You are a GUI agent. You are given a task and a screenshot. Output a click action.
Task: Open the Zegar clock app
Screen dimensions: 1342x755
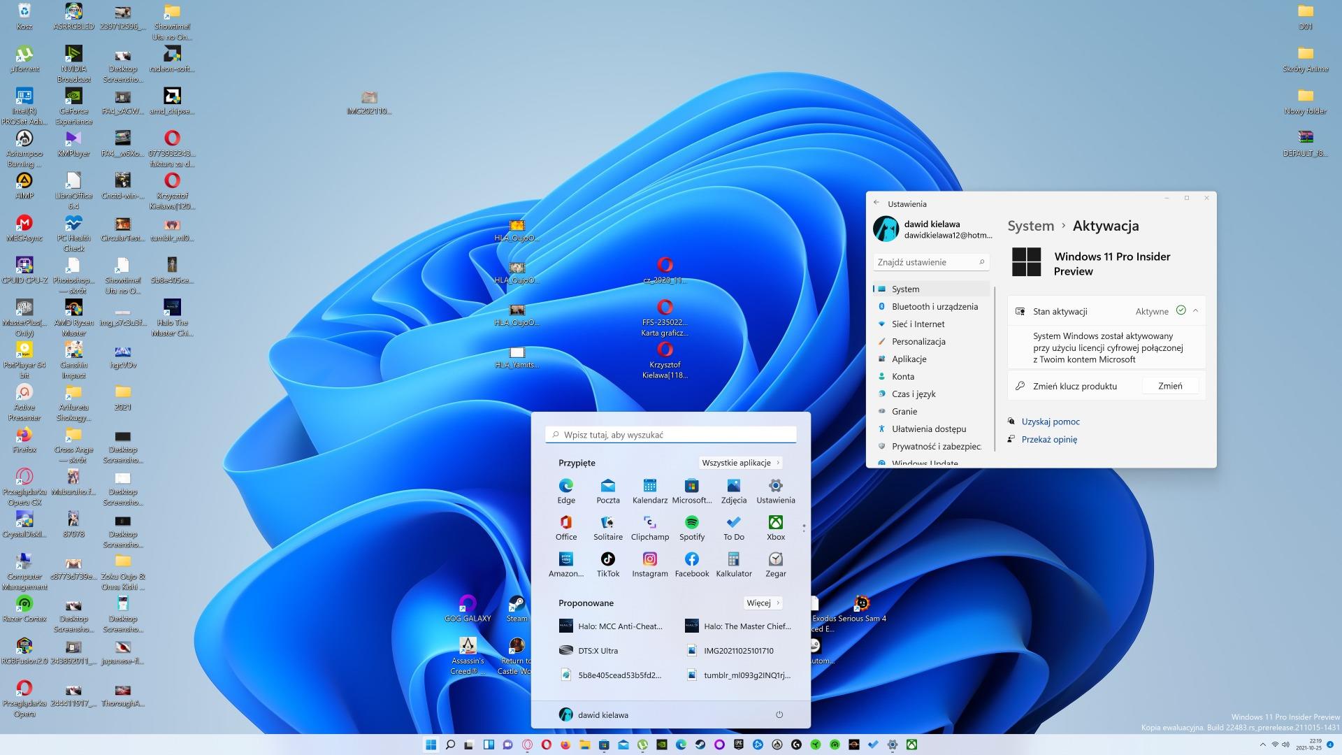click(776, 565)
